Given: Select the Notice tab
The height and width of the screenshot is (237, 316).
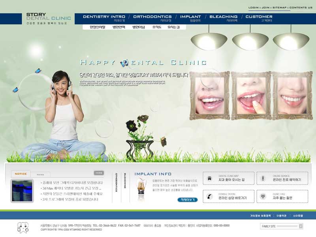Looking at the screenshot, I should [21, 174].
